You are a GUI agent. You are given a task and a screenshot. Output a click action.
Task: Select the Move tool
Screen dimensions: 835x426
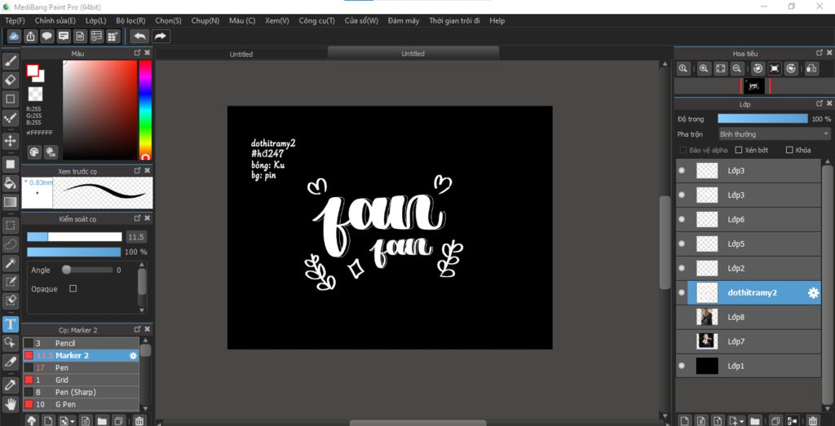[11, 141]
